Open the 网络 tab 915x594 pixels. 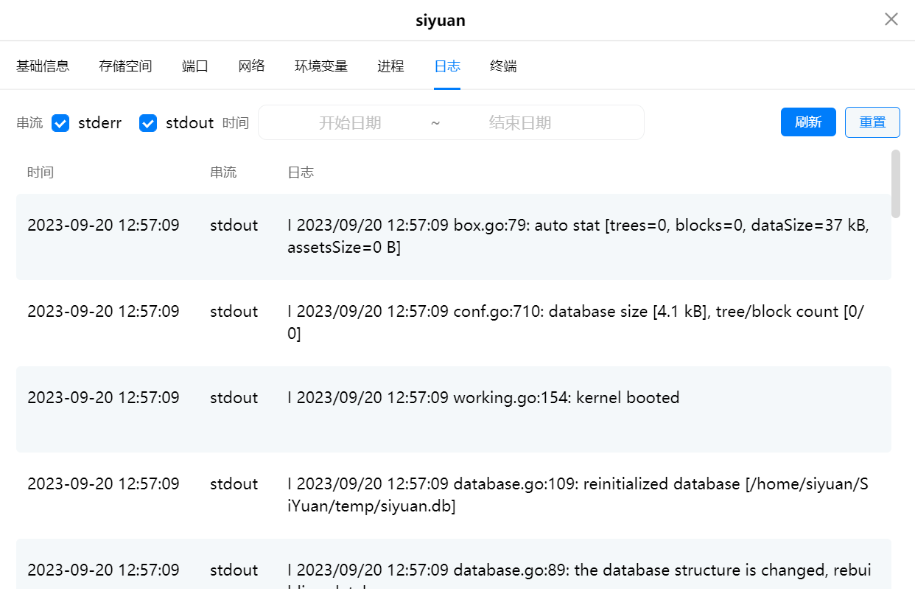pos(252,66)
